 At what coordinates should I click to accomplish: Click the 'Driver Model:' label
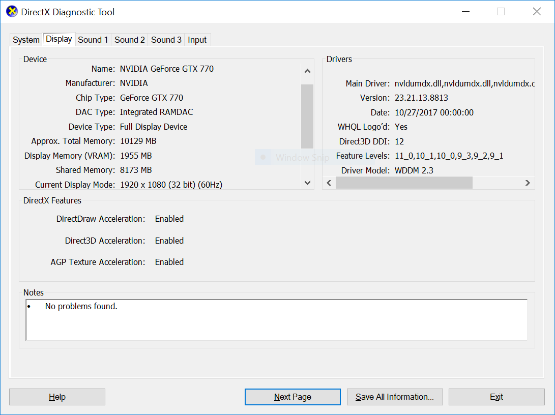pyautogui.click(x=365, y=170)
